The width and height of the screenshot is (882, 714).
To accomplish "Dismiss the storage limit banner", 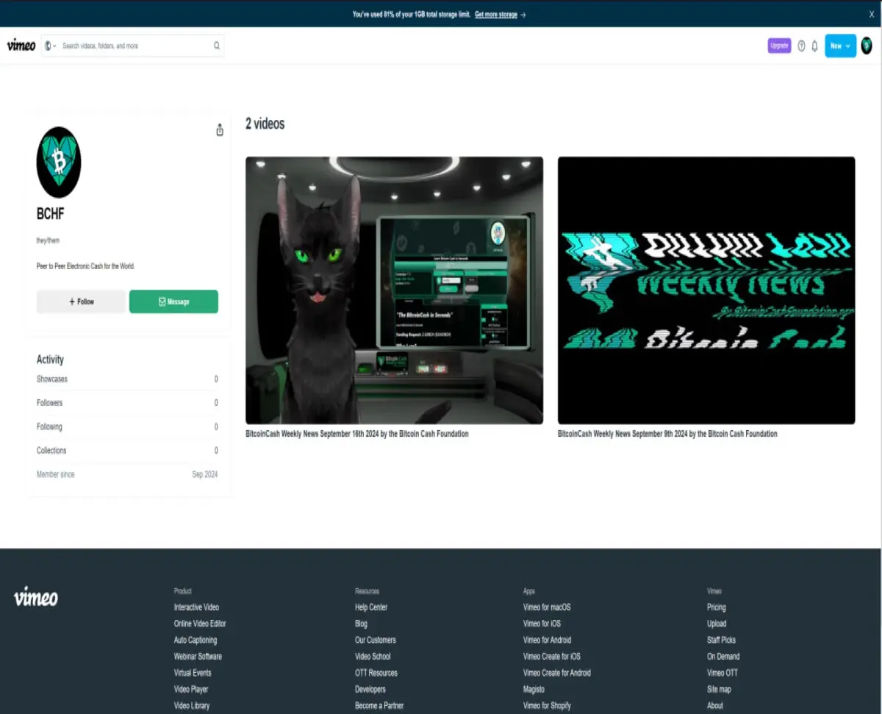I will (872, 14).
